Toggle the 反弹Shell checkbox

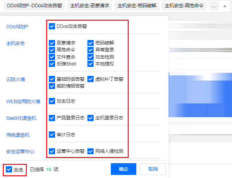click(x=52, y=64)
